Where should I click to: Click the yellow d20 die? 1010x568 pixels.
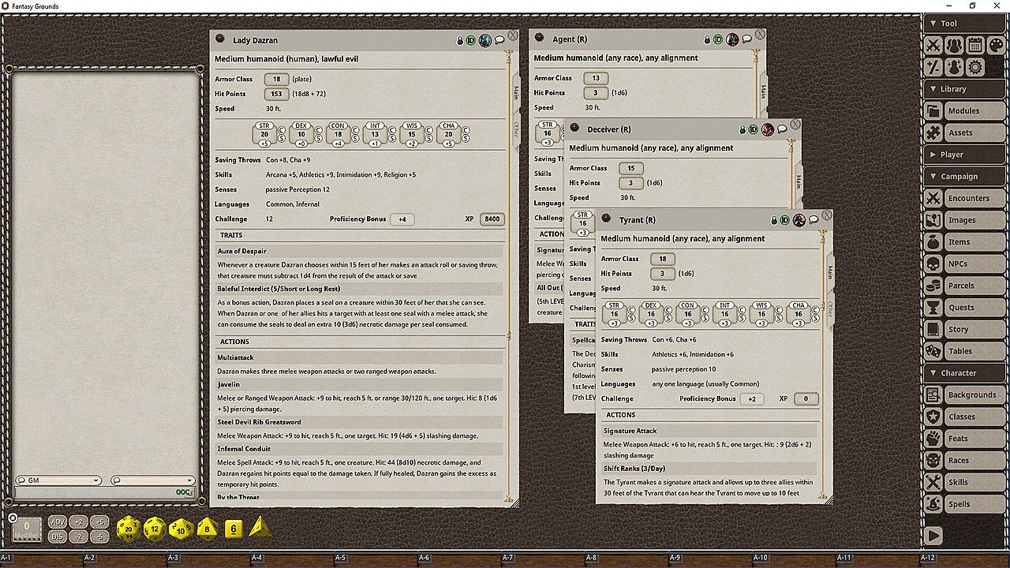pos(128,528)
